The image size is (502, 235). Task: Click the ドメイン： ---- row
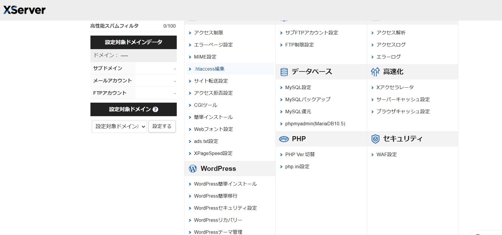tap(133, 56)
